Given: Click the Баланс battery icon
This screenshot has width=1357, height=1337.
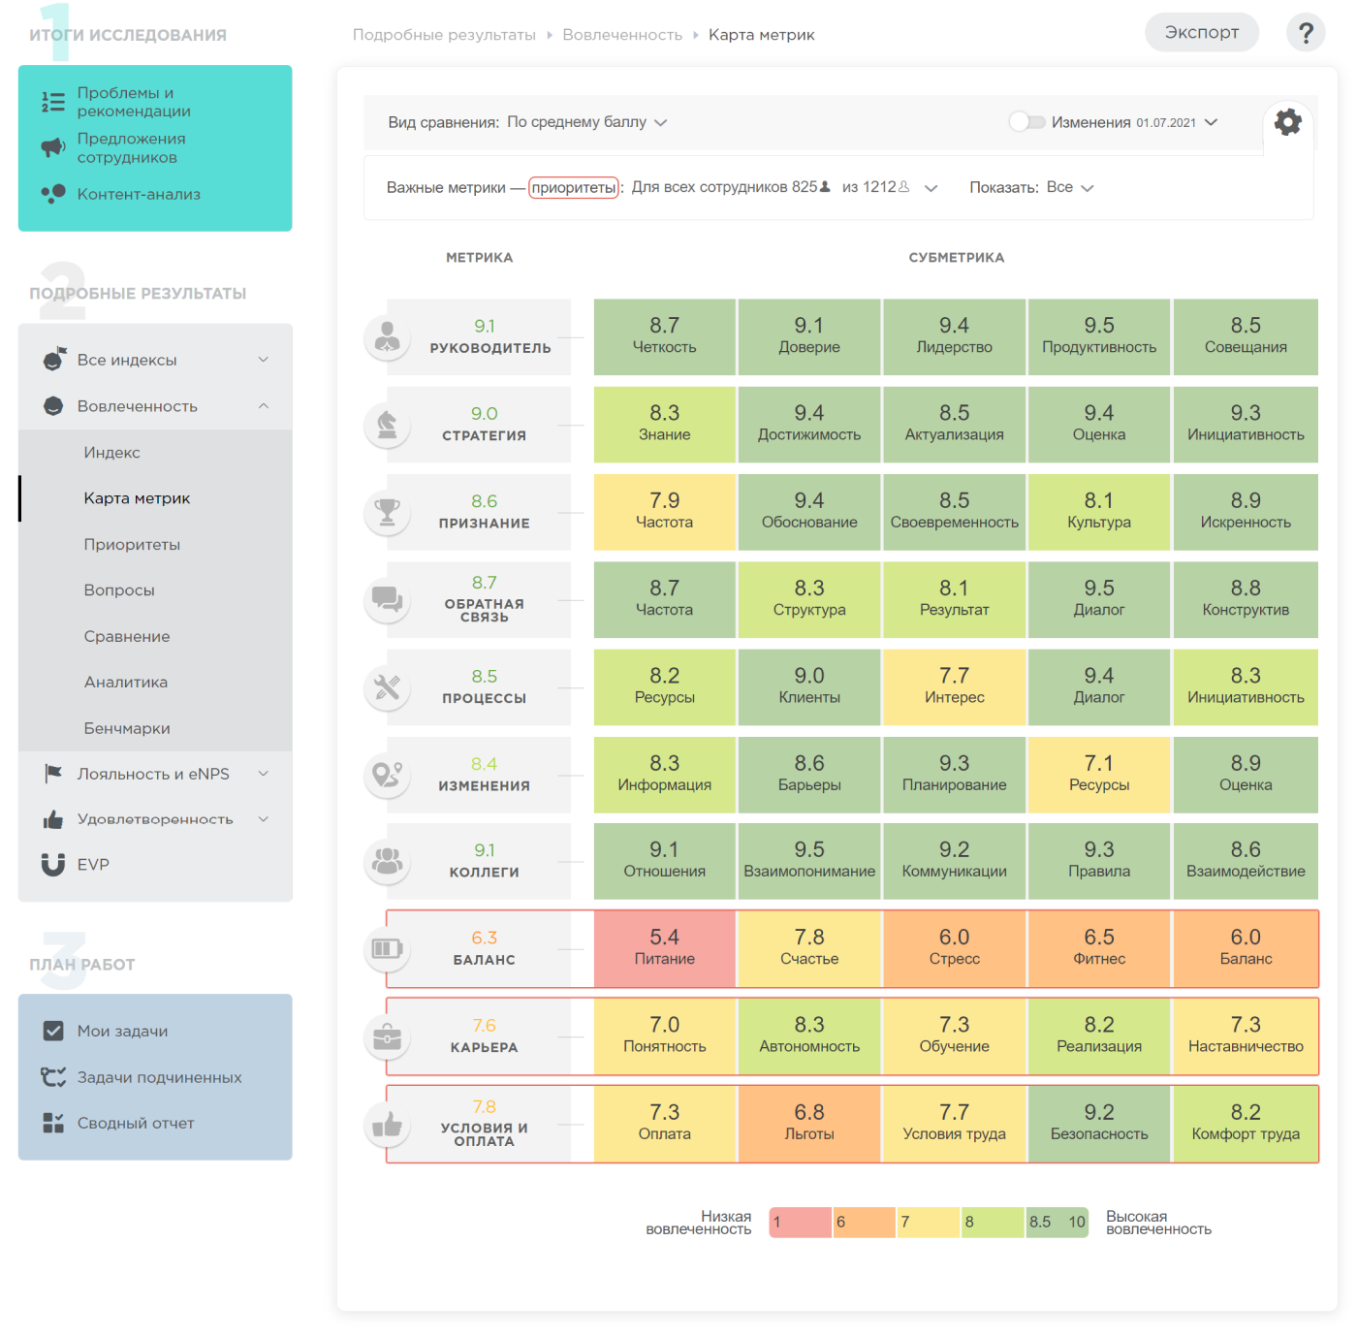Looking at the screenshot, I should (388, 948).
